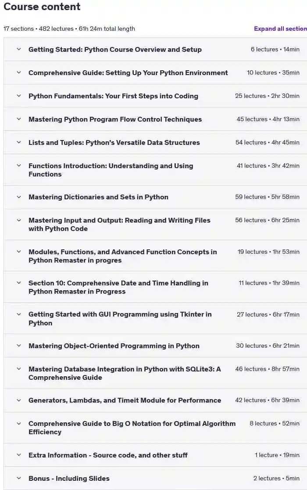This screenshot has width=307, height=490.
Task: Open chevron for Mastering Python Program Flow Control
Action: coord(19,119)
